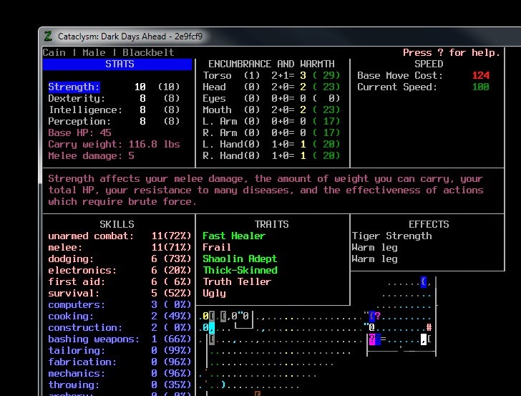Screen dimensions: 521x396
Task: Select the Intelligence stat row
Action: (114, 110)
